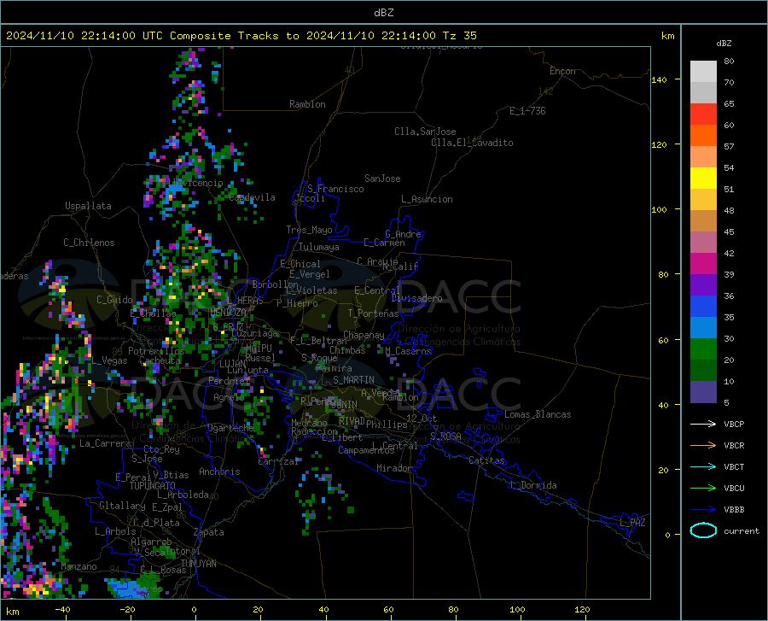Click the -40 km mark on horizontal axis
Image resolution: width=768 pixels, height=621 pixels.
pos(62,609)
